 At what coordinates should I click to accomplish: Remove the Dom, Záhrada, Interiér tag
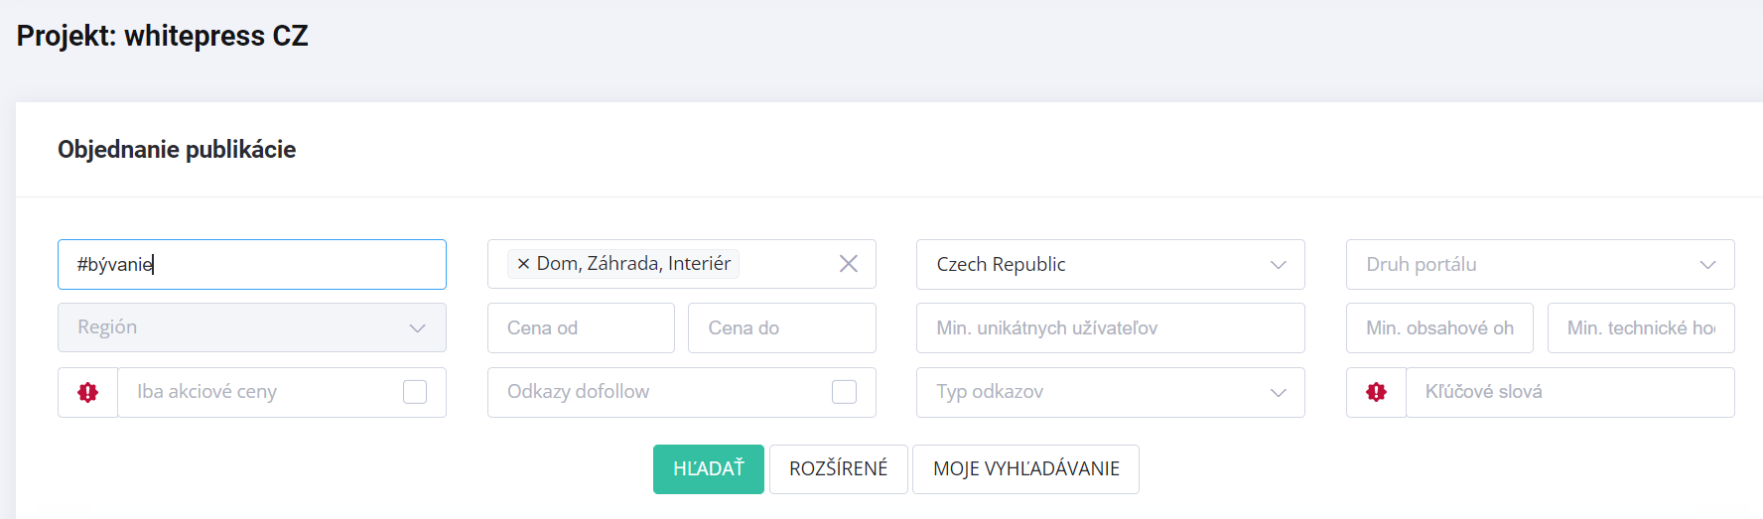point(523,264)
